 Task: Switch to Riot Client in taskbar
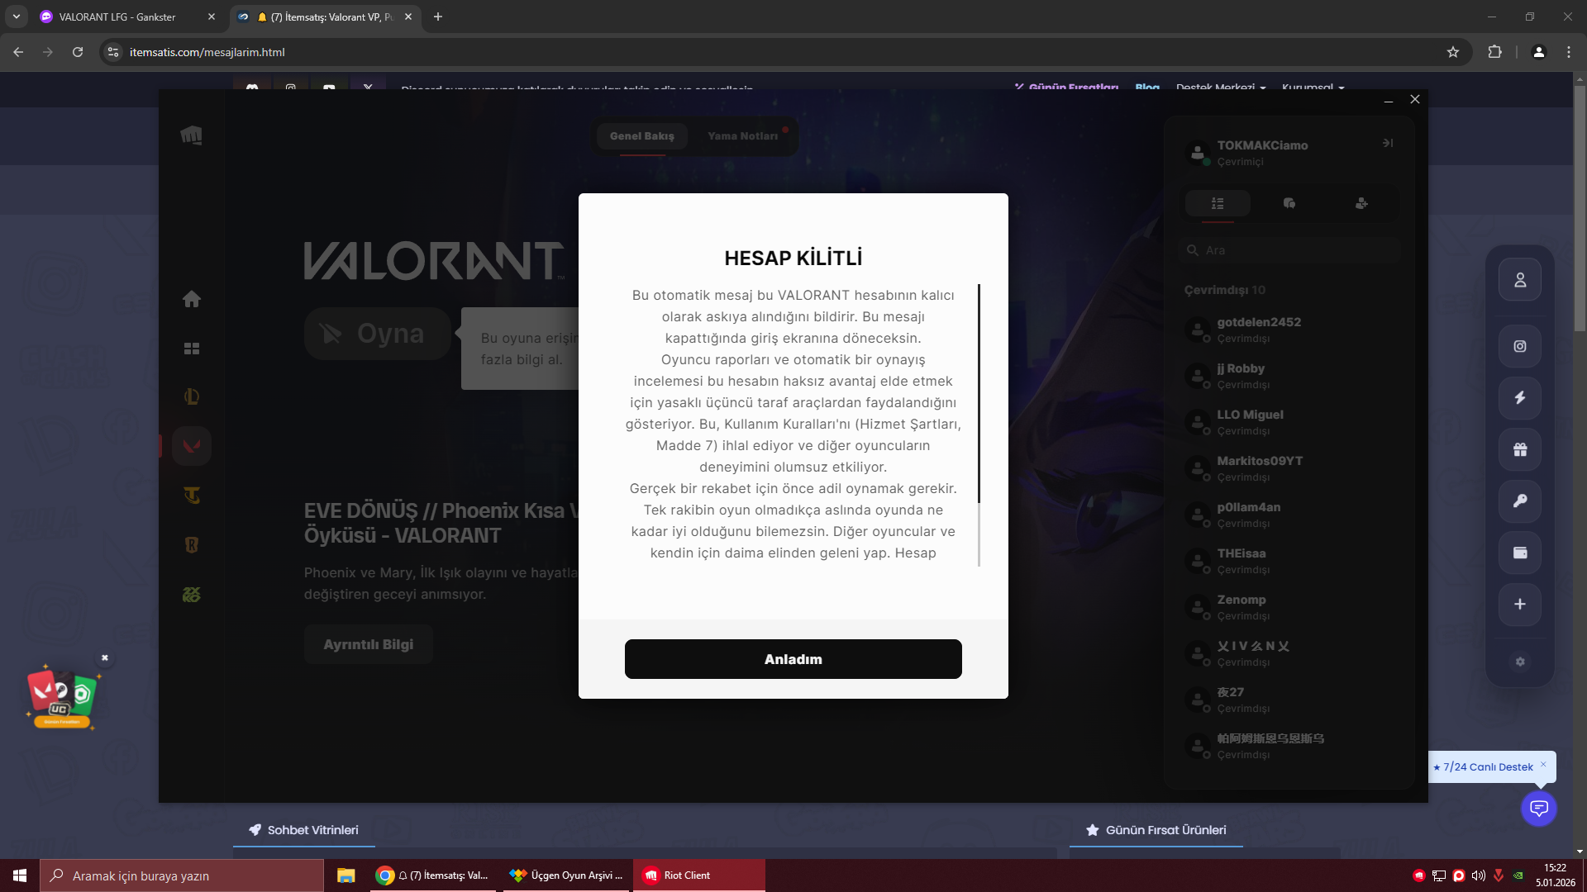pyautogui.click(x=699, y=875)
